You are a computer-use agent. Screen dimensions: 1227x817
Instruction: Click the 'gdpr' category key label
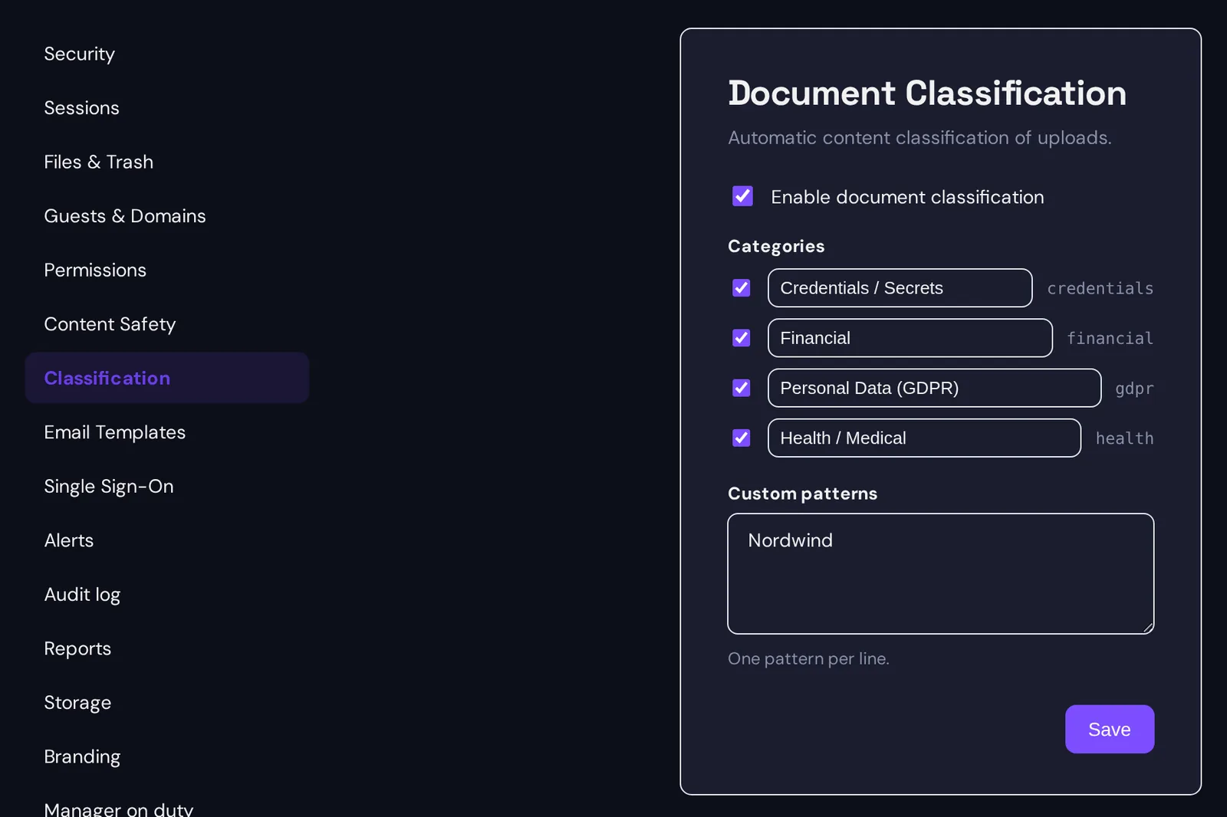(1134, 389)
